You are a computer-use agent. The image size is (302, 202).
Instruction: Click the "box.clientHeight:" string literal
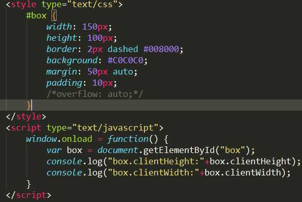click(156, 161)
